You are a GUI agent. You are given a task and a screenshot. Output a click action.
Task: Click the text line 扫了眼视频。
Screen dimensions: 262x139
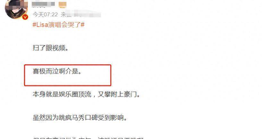coord(50,48)
